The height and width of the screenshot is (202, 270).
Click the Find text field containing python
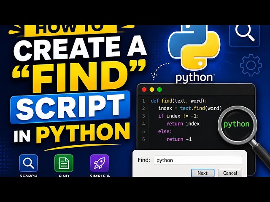click(198, 160)
